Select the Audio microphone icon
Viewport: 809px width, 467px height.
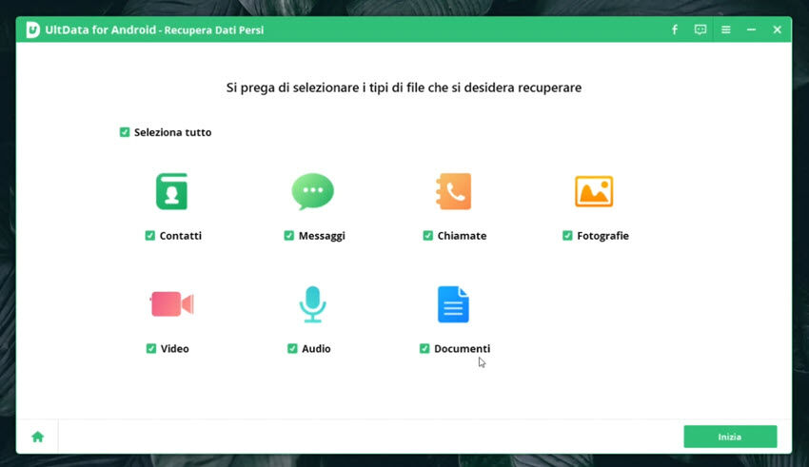[312, 304]
